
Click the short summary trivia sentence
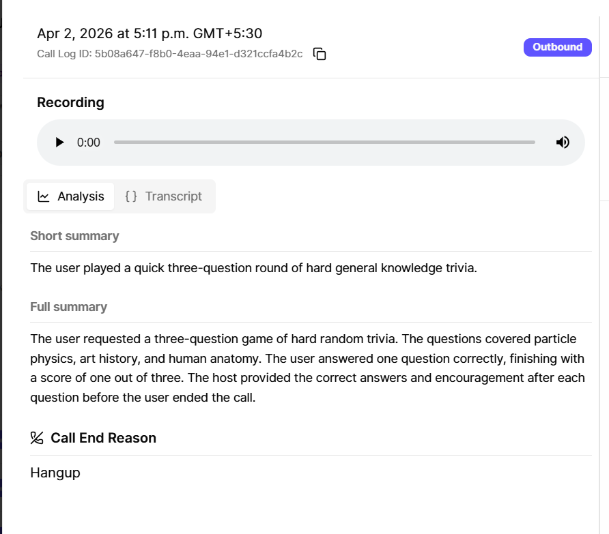coord(253,268)
